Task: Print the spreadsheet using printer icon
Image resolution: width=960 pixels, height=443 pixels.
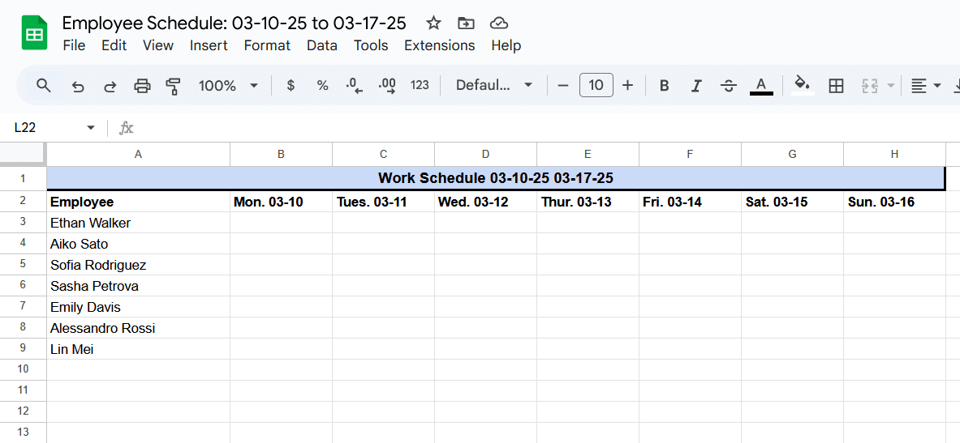Action: point(142,86)
